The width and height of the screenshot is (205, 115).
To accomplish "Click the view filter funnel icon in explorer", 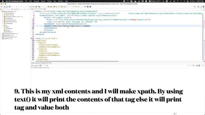I will (19, 9).
